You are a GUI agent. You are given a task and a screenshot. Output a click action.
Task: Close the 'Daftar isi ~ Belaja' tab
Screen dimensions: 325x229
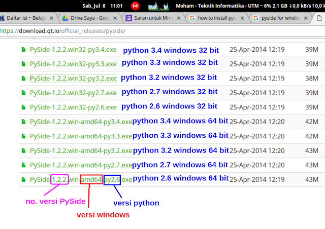tap(52, 18)
